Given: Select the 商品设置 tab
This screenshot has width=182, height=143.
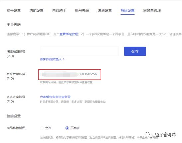Looking at the screenshot, I should point(127,10).
